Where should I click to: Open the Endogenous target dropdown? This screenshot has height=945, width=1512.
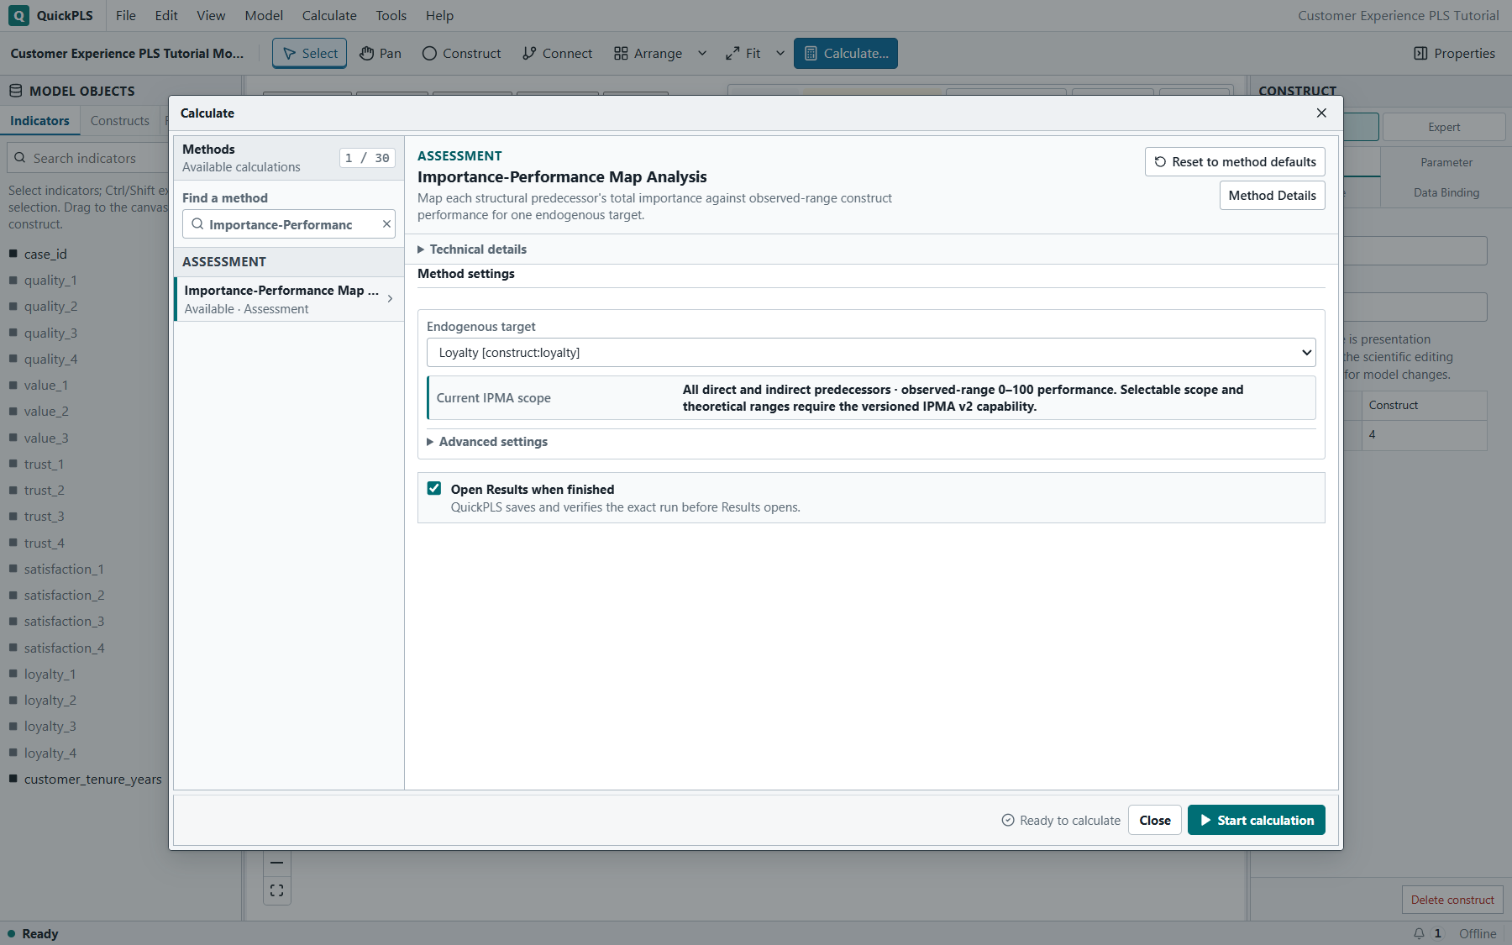pos(871,353)
